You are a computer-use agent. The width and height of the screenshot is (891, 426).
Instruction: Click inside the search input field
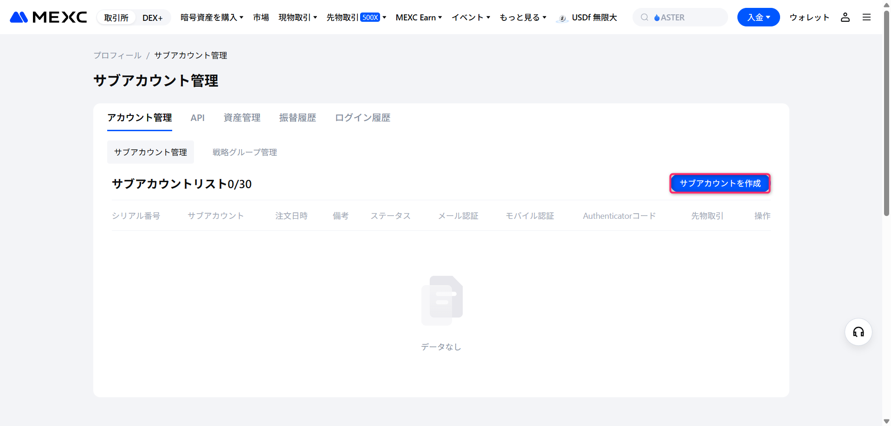point(691,17)
